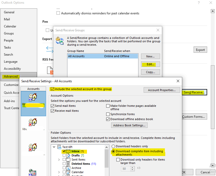The width and height of the screenshot is (216, 176).
Task: Enable Make folder home pages available offline
Action: 108,106
